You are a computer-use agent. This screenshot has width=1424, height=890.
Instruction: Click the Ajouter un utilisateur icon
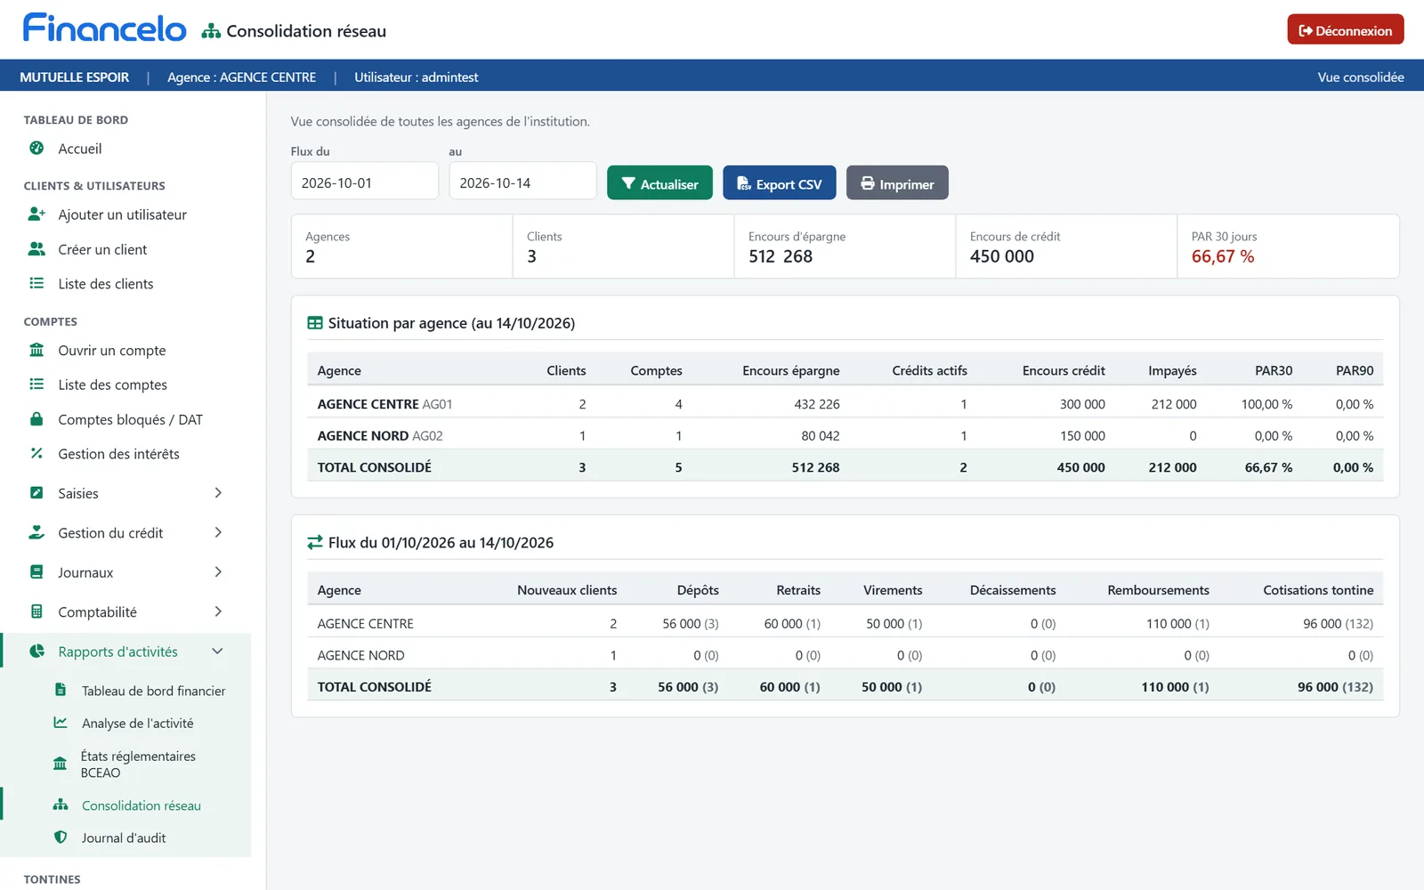click(x=36, y=214)
